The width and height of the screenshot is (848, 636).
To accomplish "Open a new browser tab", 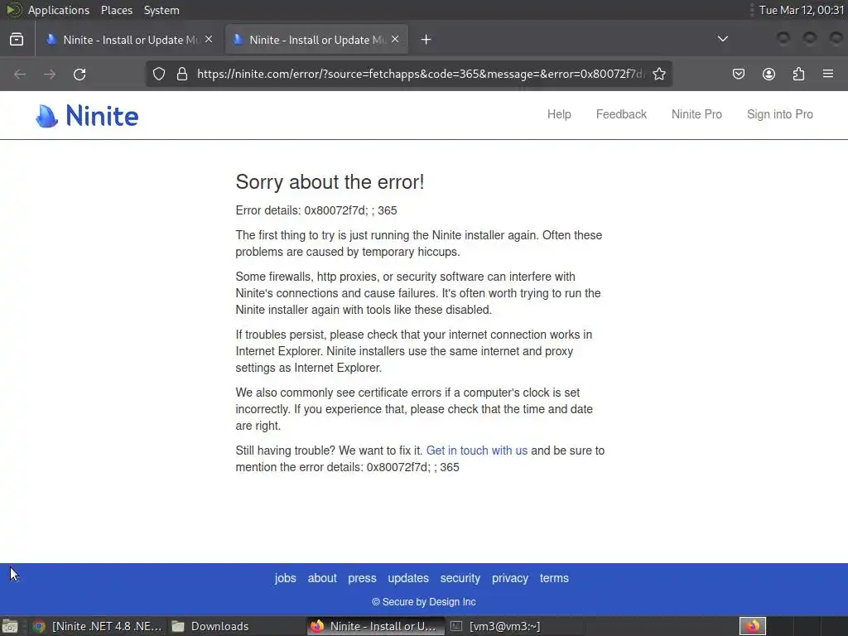I will point(426,40).
